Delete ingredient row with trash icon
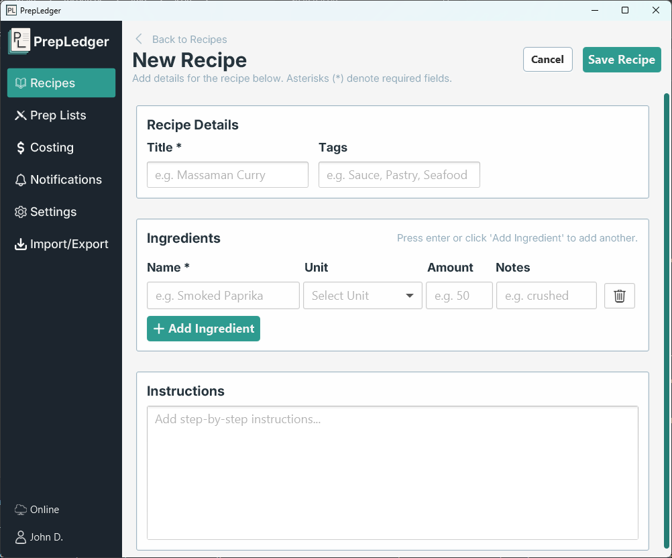 pyautogui.click(x=619, y=296)
